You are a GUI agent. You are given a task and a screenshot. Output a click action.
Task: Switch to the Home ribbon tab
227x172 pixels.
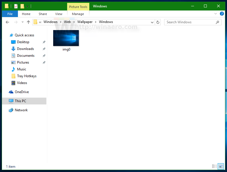pos(26,14)
